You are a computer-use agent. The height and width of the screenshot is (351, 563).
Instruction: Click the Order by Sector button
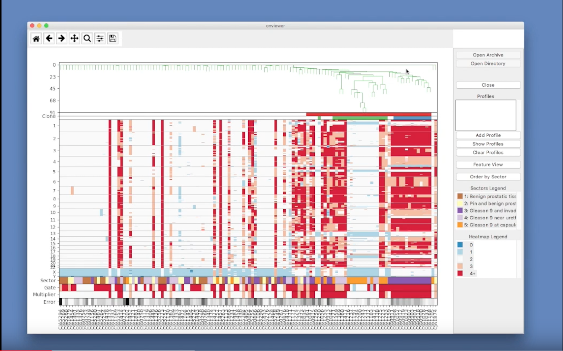(488, 177)
